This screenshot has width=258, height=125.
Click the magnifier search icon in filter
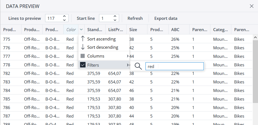(139, 66)
